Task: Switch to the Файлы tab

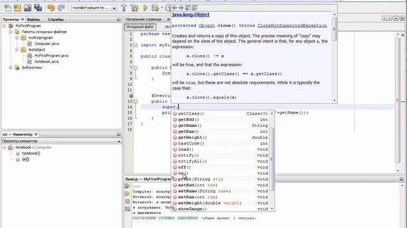Action: (x=33, y=20)
